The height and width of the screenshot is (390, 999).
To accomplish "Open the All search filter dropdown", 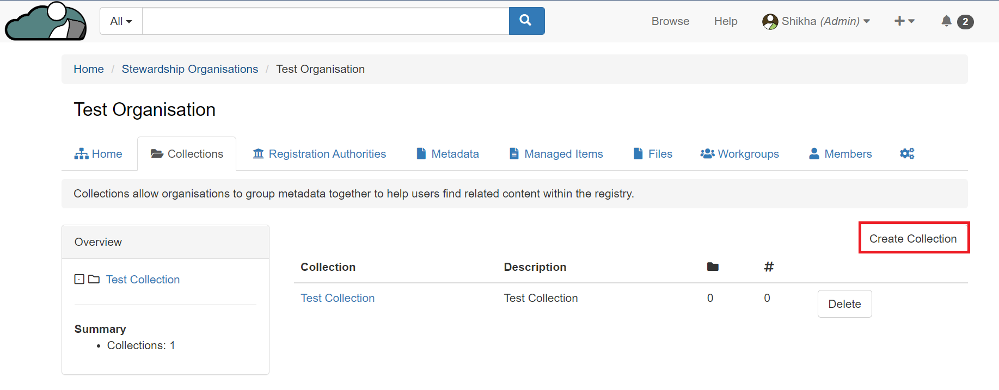I will (x=121, y=21).
